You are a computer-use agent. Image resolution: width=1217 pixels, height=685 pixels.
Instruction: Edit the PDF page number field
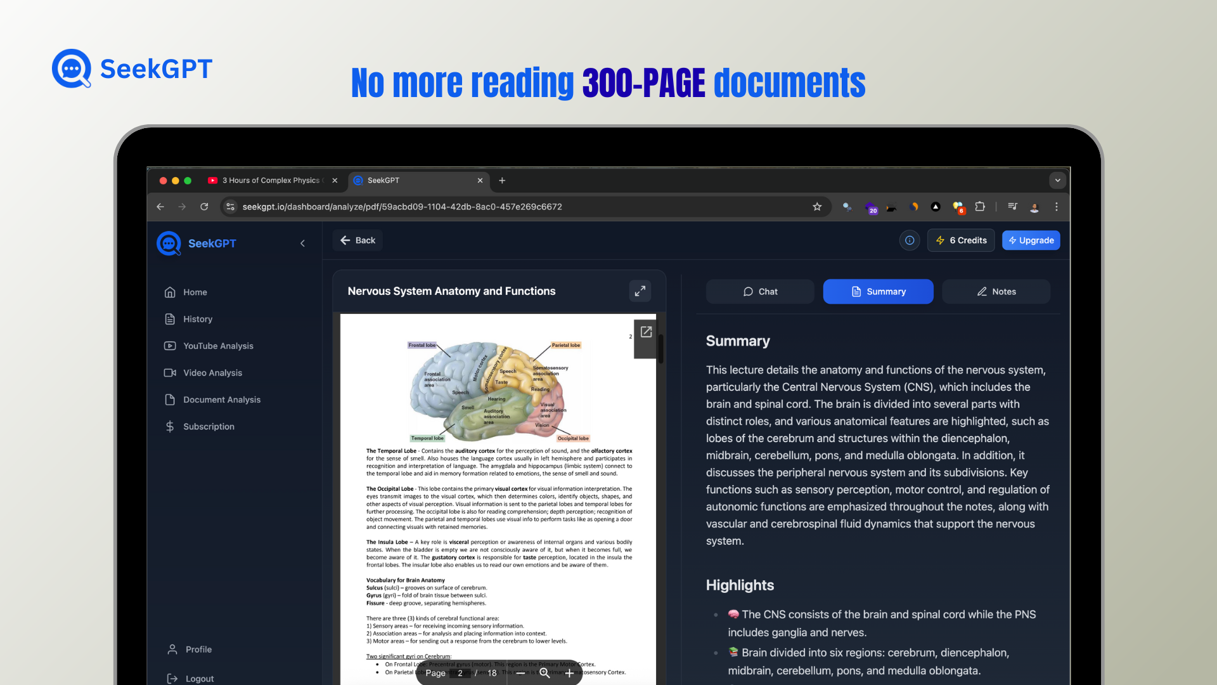(x=460, y=674)
